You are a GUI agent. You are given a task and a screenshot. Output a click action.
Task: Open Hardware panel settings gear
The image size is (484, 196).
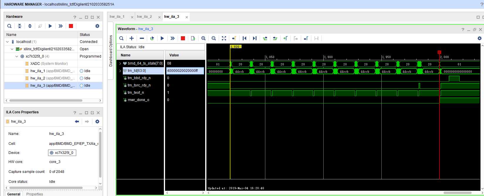pyautogui.click(x=97, y=26)
